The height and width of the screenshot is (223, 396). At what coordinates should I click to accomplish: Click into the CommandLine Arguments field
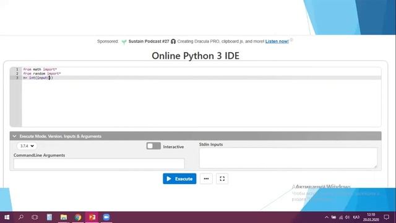pyautogui.click(x=99, y=164)
